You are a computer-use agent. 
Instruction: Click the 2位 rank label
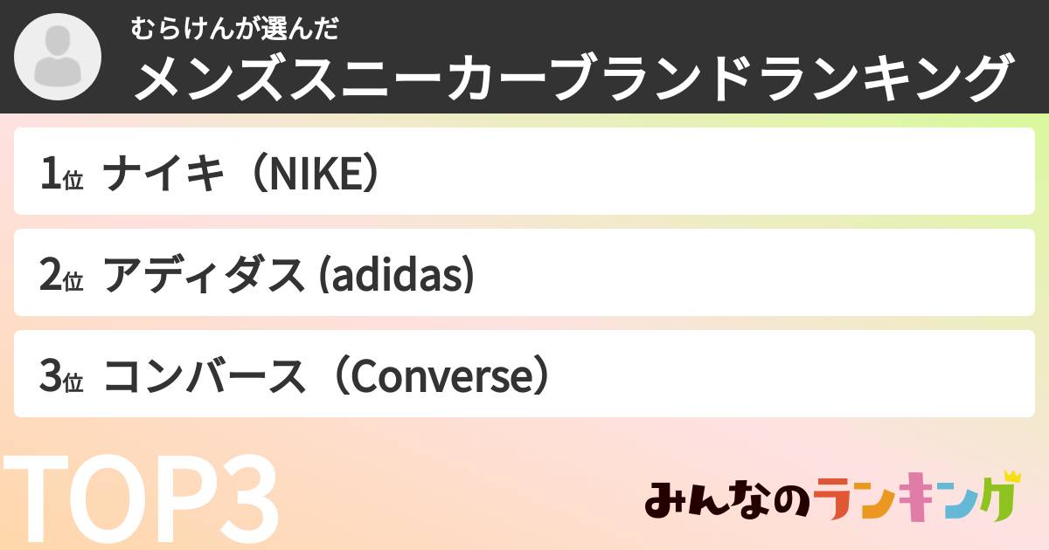click(x=61, y=277)
